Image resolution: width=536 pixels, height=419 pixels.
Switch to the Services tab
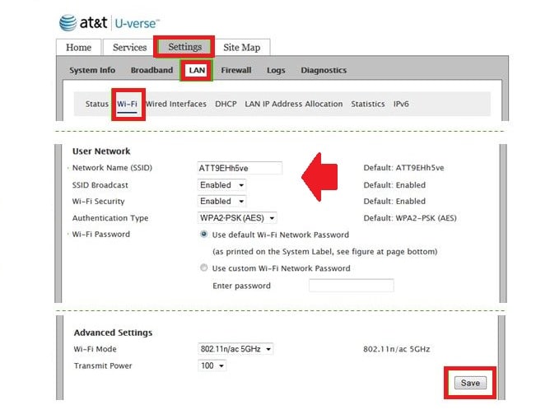point(129,48)
